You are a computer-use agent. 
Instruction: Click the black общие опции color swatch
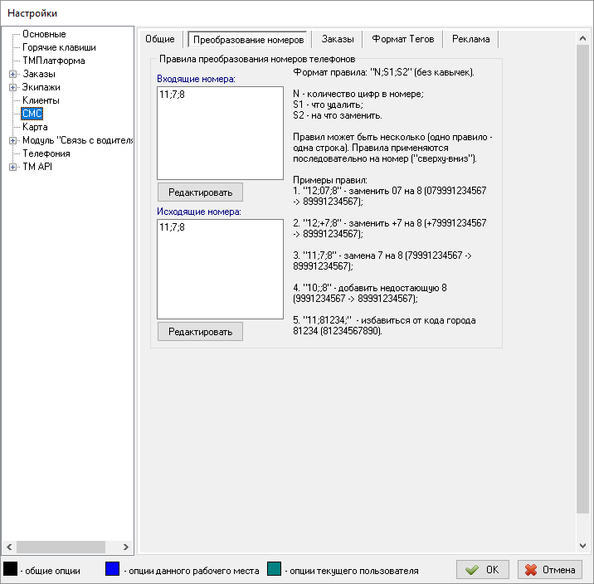11,570
